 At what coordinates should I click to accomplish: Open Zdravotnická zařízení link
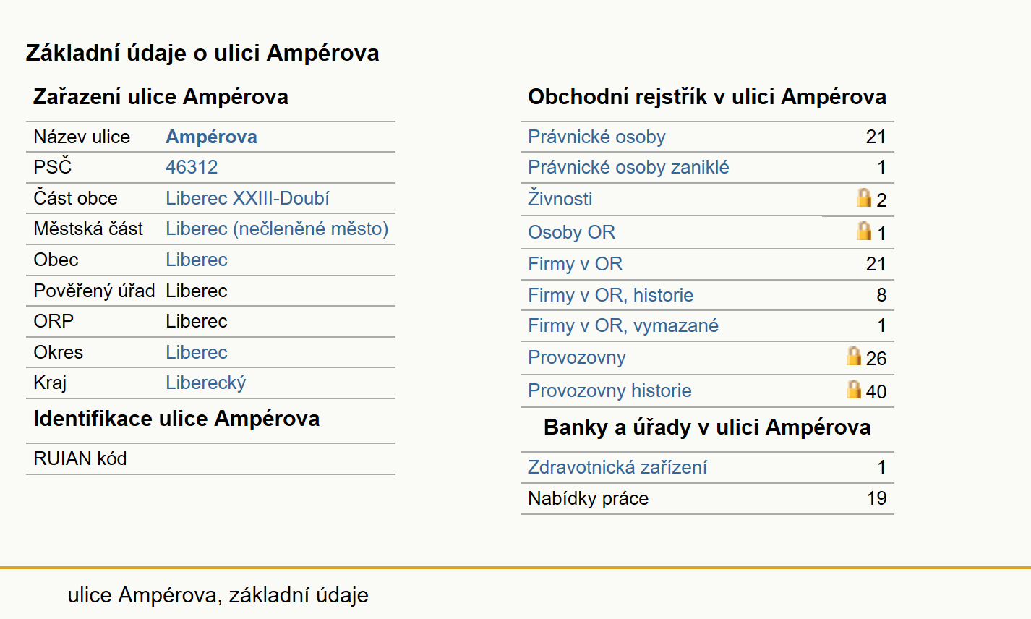617,467
